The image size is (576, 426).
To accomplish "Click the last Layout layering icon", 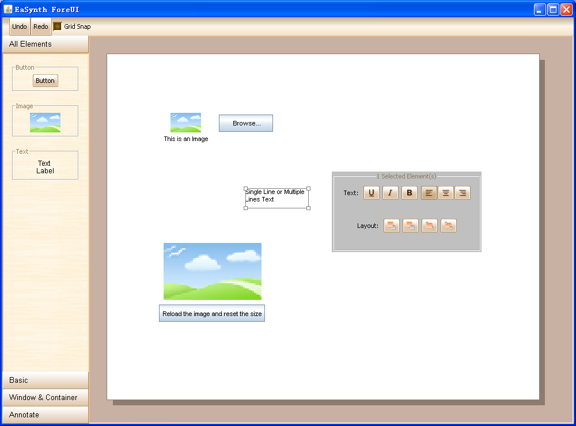I will click(449, 226).
